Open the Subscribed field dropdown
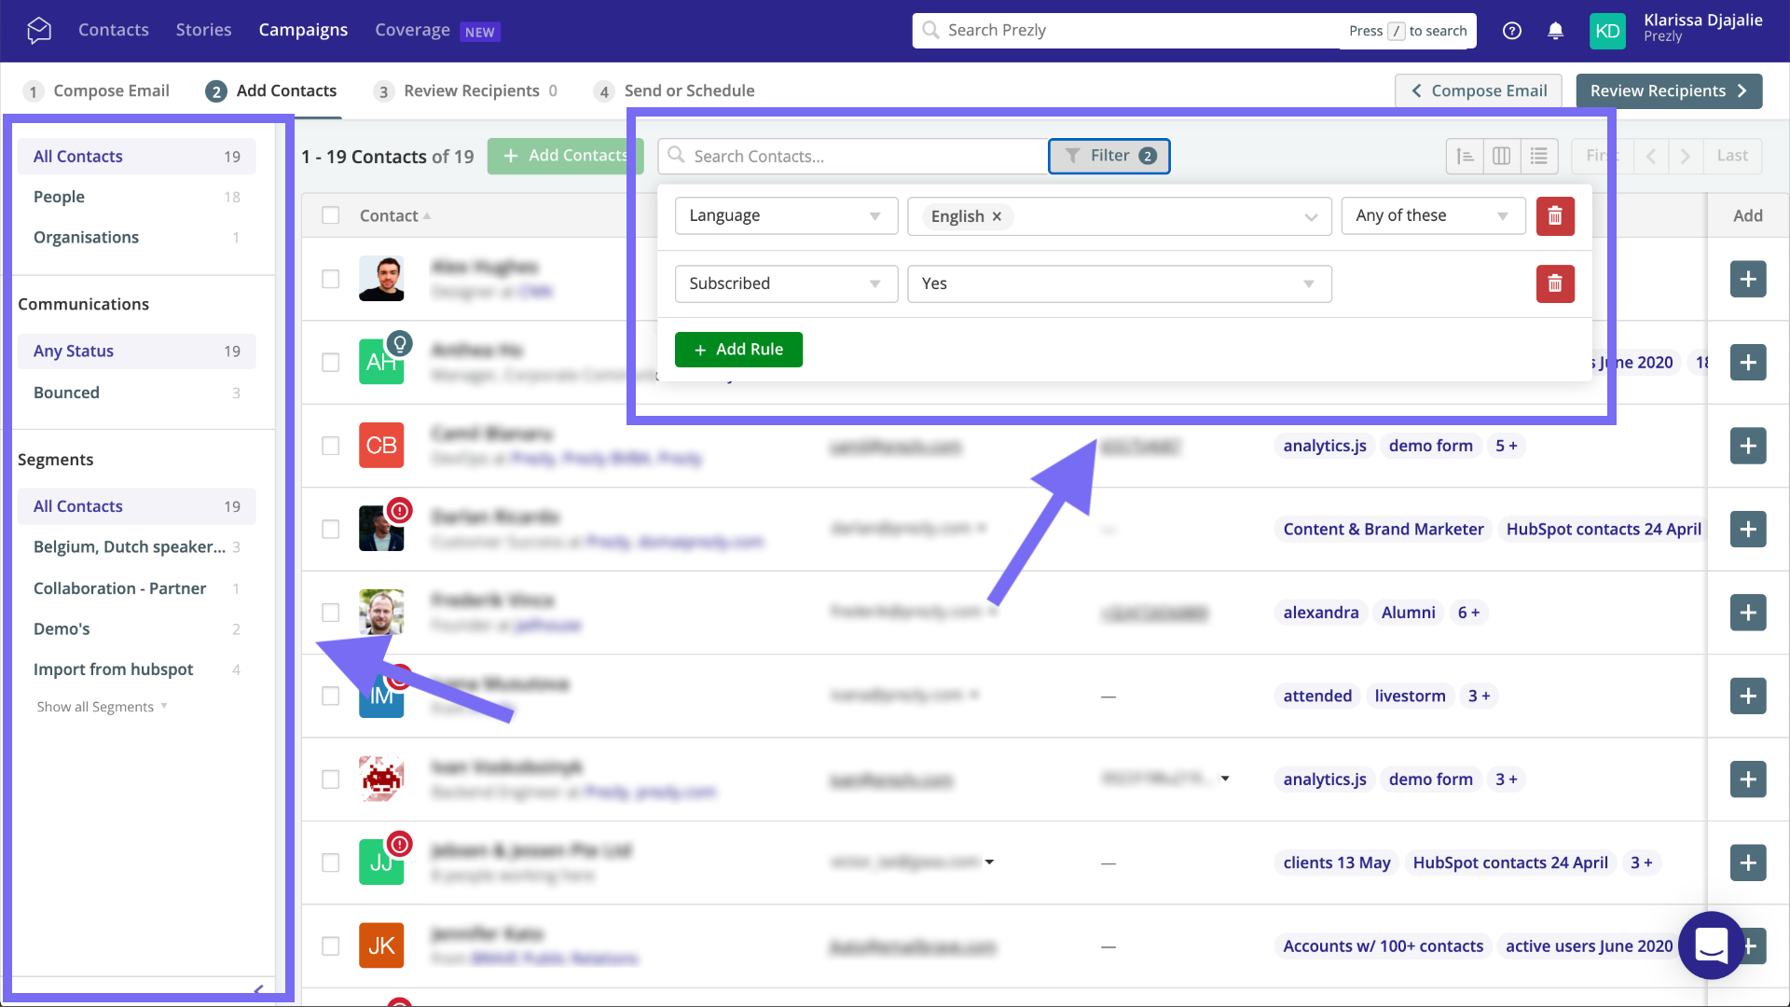1790x1007 pixels. 786,284
